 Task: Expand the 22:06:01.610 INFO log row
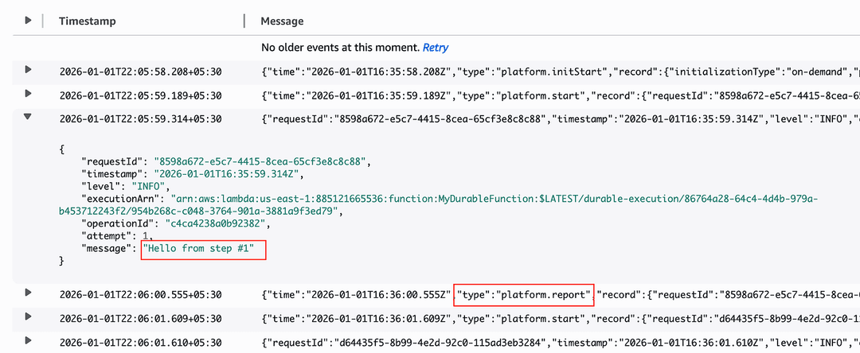click(28, 340)
